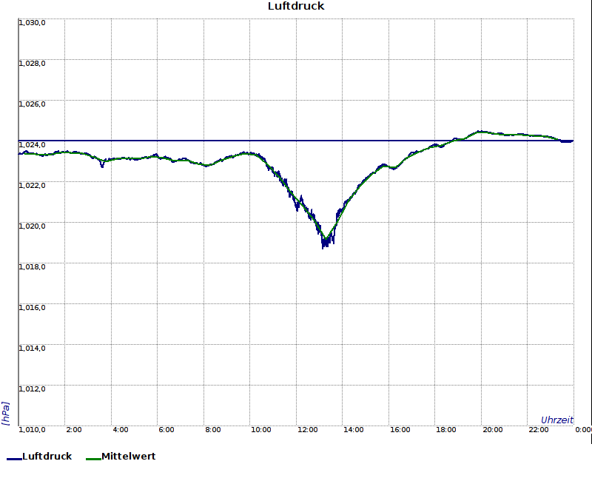The image size is (592, 481).
Task: Click the 1,022,0 y-axis label
Action: click(32, 186)
